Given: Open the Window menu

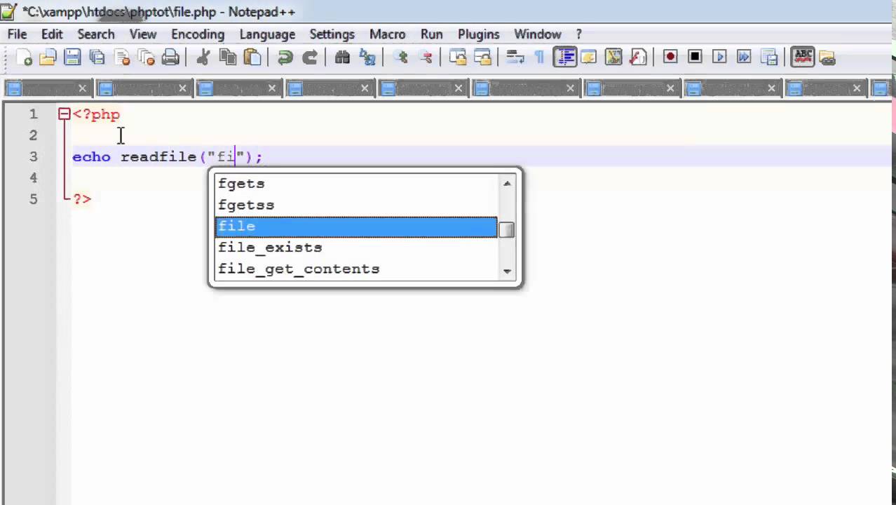Looking at the screenshot, I should (538, 34).
